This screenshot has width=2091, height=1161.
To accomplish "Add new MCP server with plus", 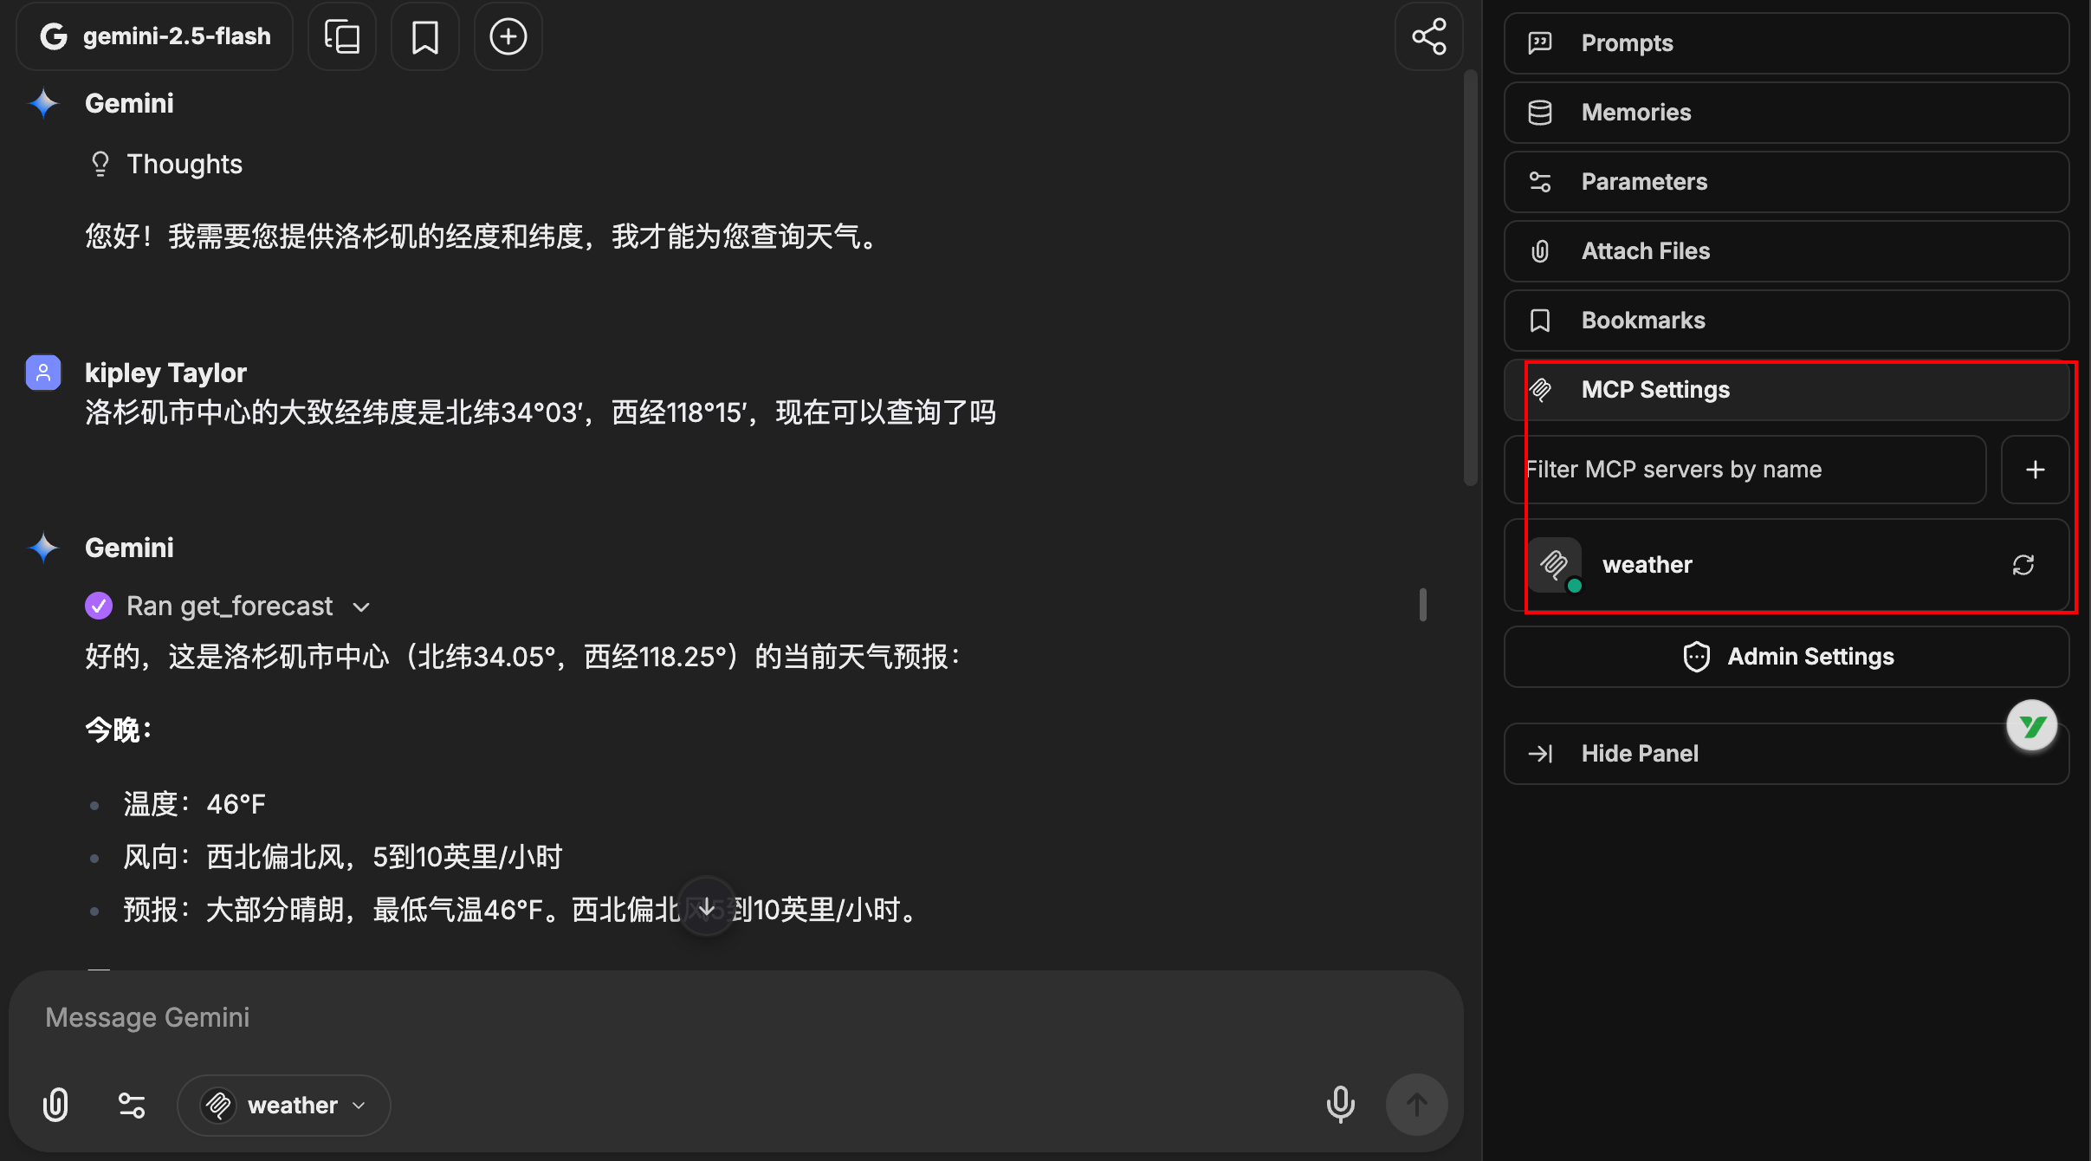I will click(2035, 470).
